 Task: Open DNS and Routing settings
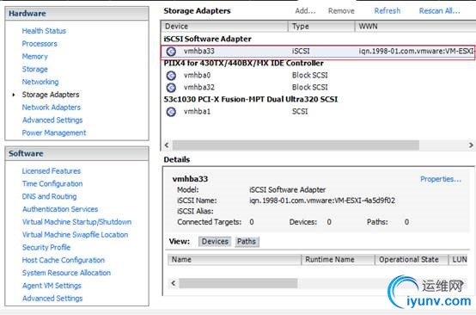49,196
